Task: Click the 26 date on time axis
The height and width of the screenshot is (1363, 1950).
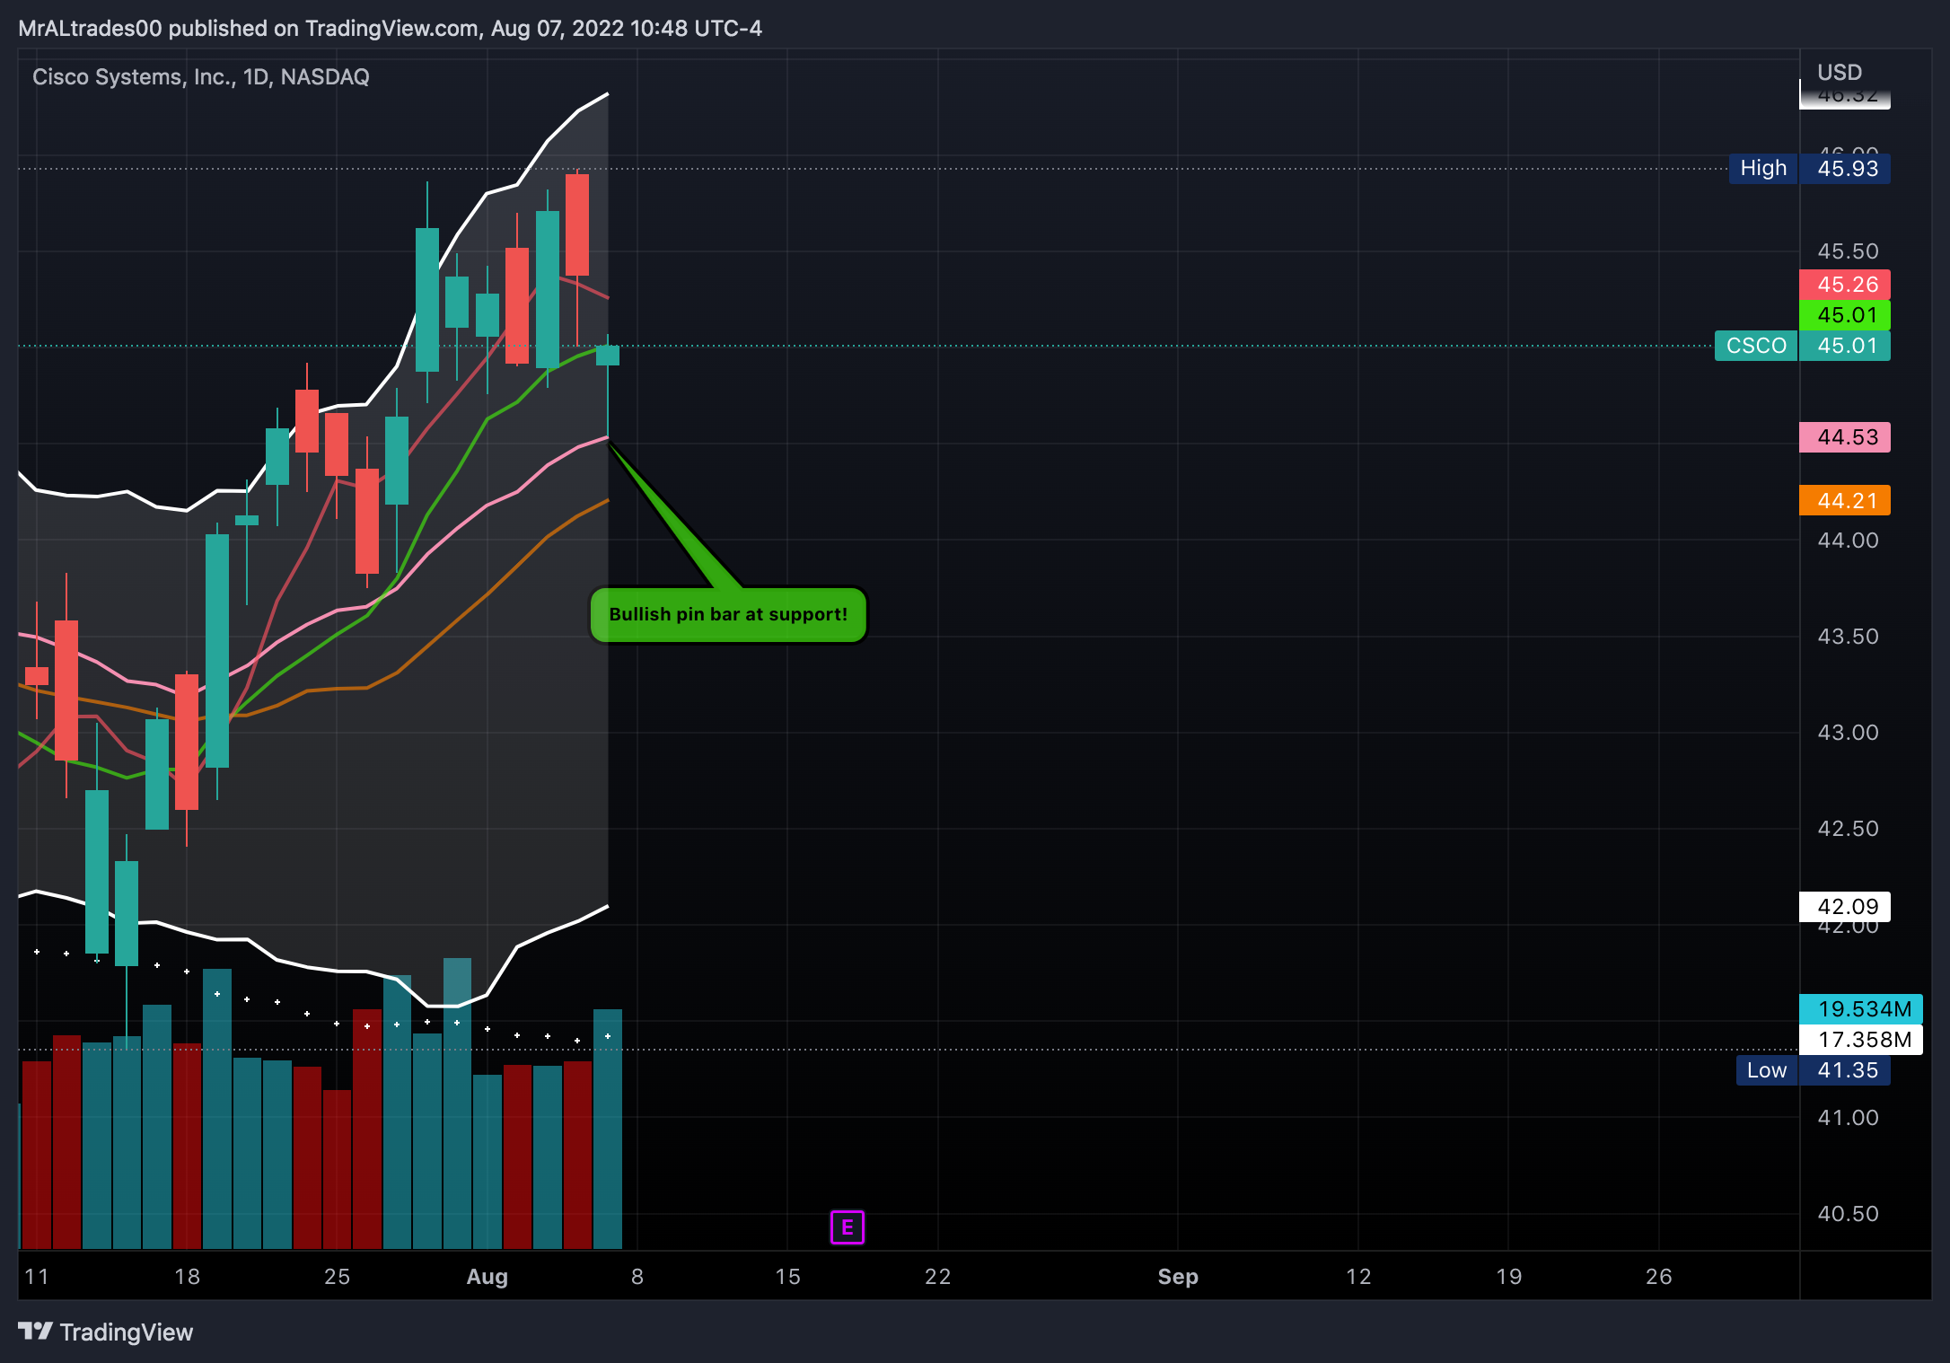Action: pyautogui.click(x=1658, y=1277)
